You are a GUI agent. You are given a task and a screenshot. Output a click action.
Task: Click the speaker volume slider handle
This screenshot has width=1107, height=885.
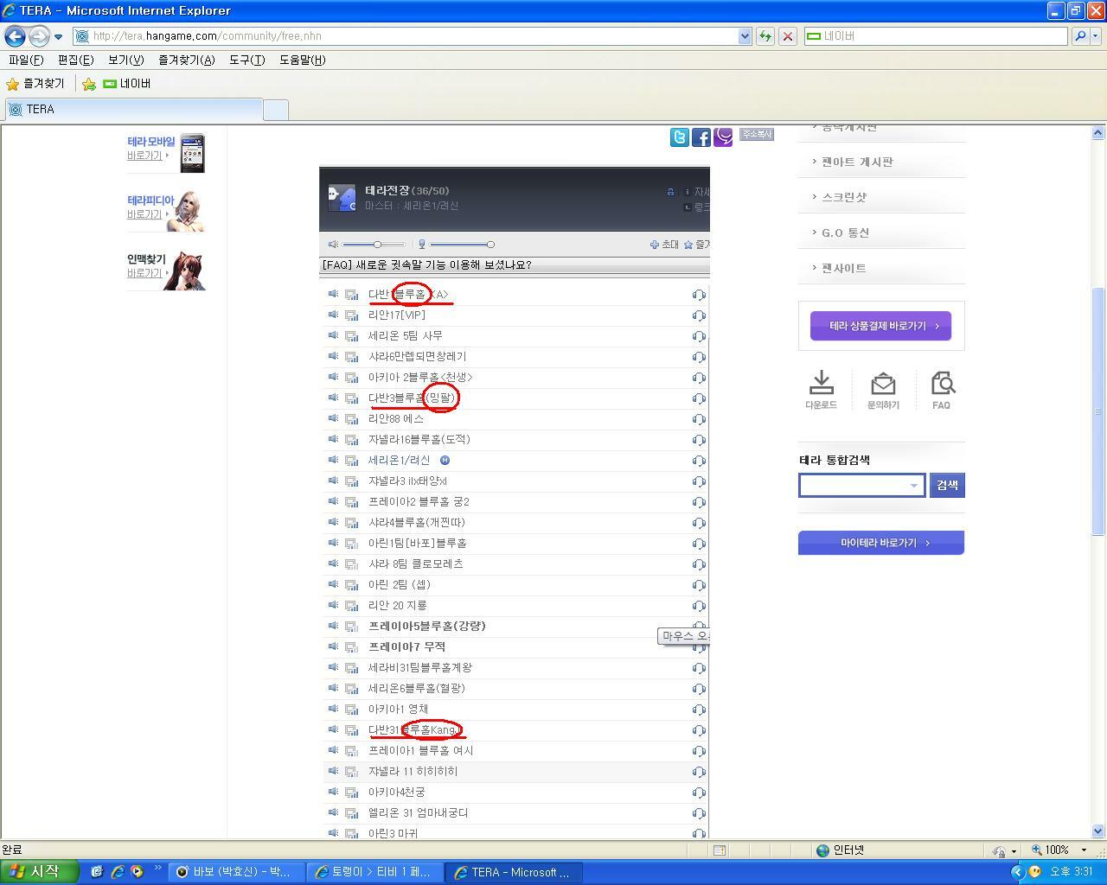click(377, 245)
